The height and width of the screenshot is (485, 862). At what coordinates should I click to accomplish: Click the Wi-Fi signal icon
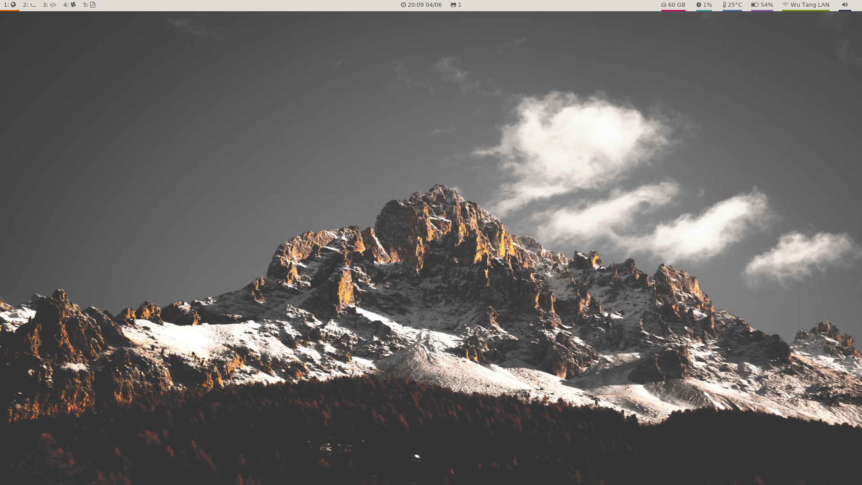(785, 5)
